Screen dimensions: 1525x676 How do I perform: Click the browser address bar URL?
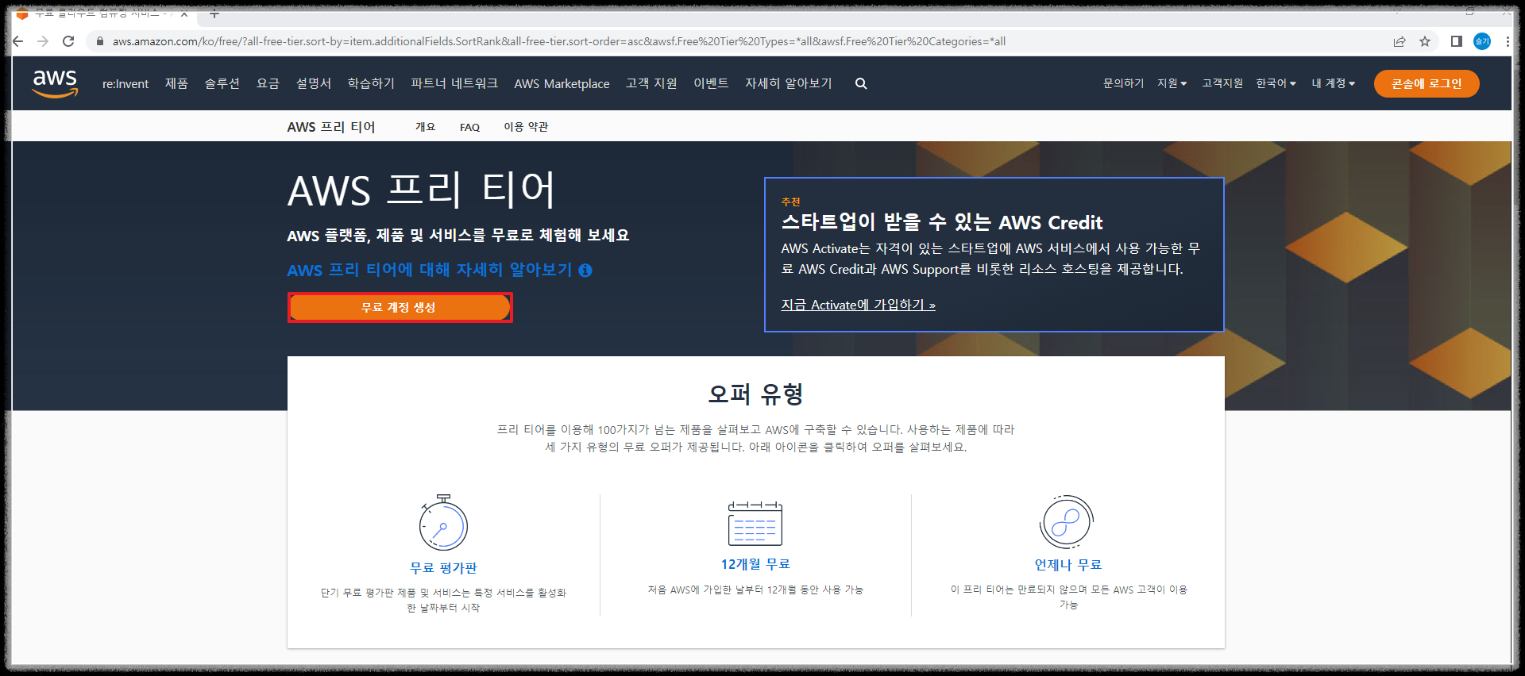(559, 41)
